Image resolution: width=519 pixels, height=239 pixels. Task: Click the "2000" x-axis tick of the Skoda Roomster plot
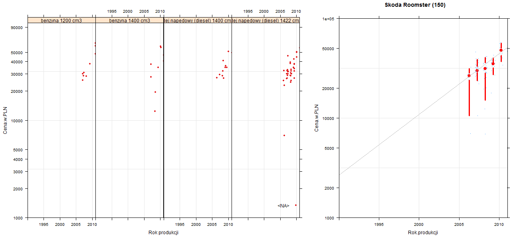pyautogui.click(x=419, y=225)
